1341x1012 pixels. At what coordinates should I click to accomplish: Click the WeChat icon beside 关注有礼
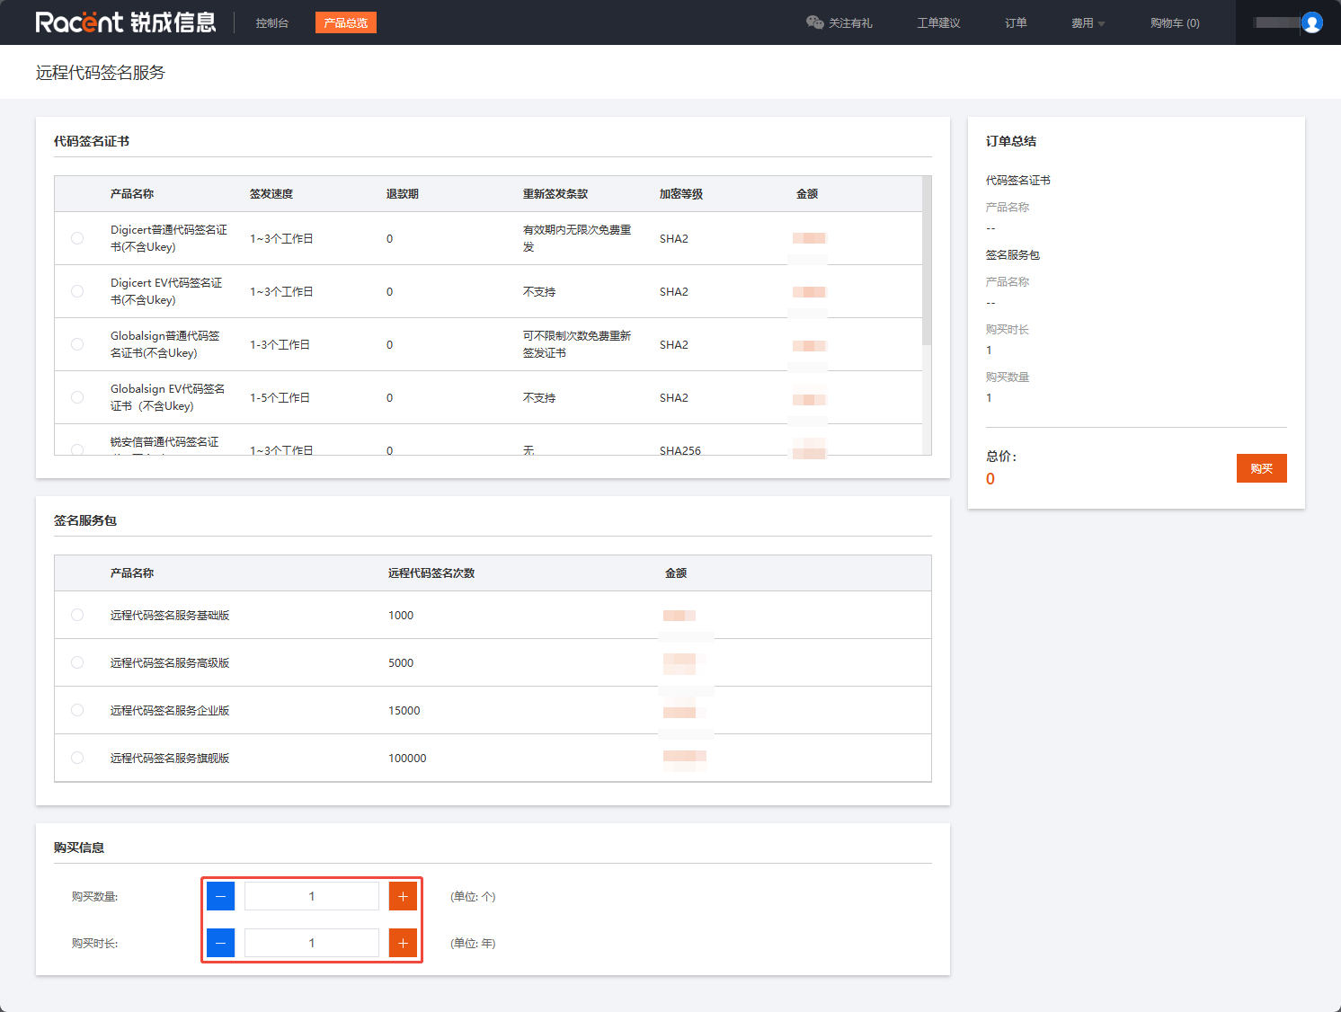coord(814,22)
